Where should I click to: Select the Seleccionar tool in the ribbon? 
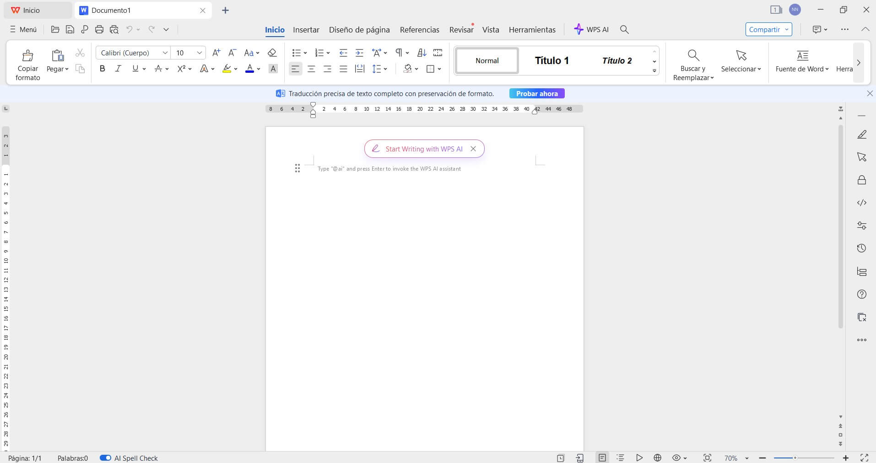coord(740,63)
